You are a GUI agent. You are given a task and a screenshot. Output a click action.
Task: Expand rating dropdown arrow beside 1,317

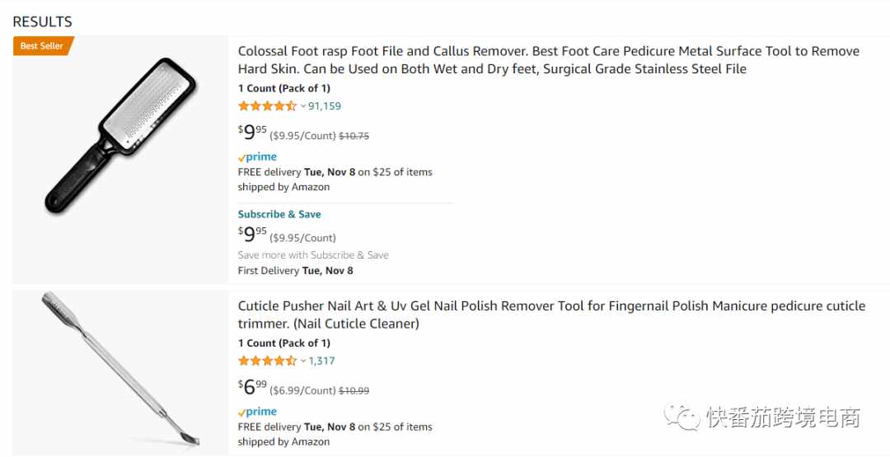point(303,361)
